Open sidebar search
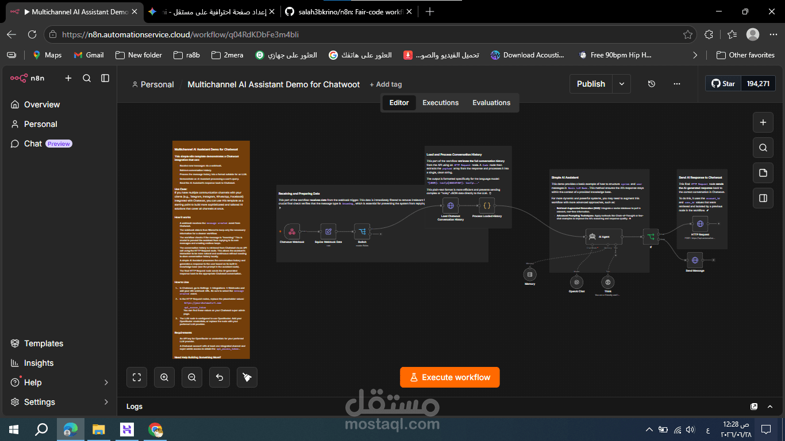 87,78
